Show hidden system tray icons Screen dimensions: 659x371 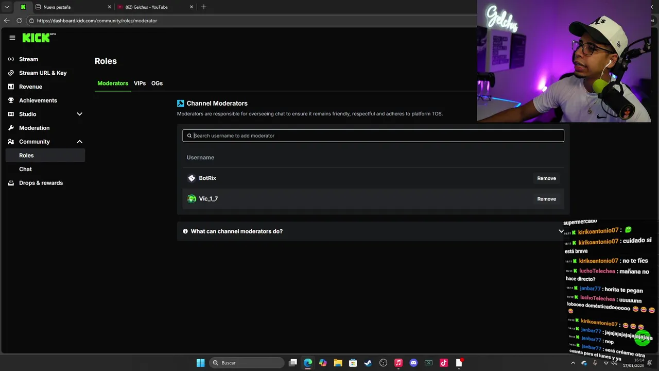tap(573, 363)
